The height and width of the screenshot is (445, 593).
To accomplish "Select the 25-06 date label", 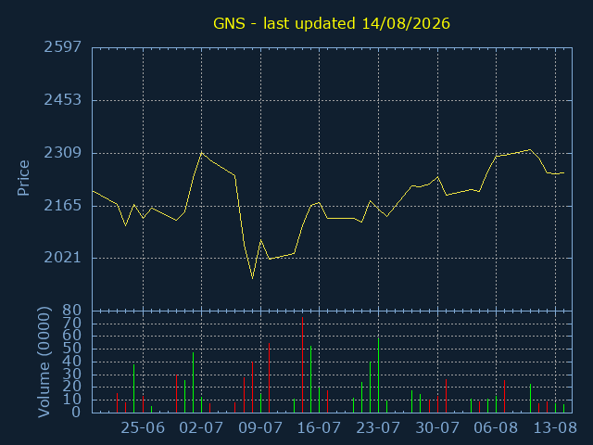I will coord(143,428).
